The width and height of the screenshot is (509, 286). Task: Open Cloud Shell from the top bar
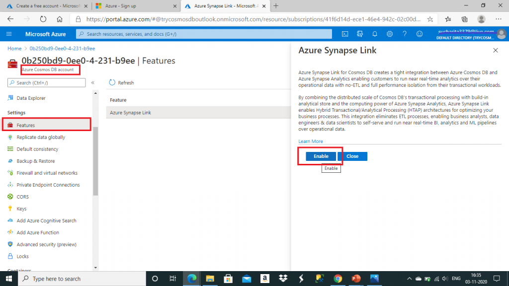345,34
